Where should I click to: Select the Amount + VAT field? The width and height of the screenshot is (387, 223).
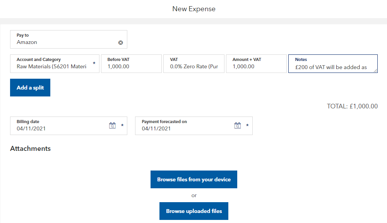point(256,66)
